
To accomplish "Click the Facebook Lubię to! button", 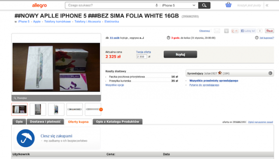I will [248, 31].
